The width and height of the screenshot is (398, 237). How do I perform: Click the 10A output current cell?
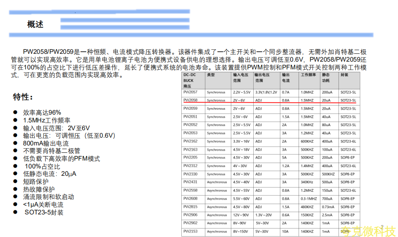tap(285, 232)
